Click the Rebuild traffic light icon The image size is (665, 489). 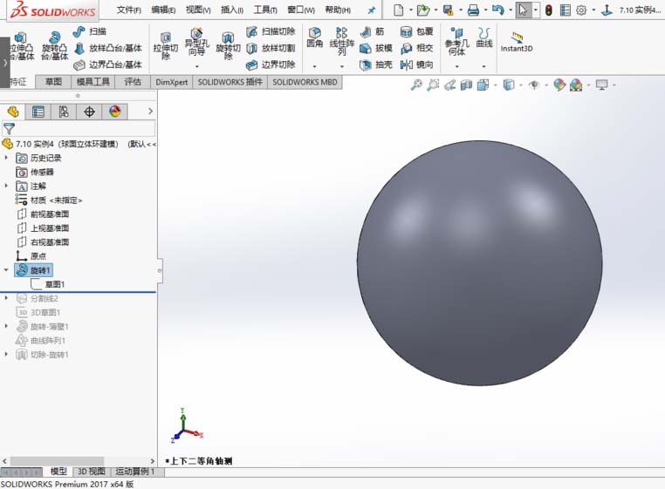click(548, 10)
